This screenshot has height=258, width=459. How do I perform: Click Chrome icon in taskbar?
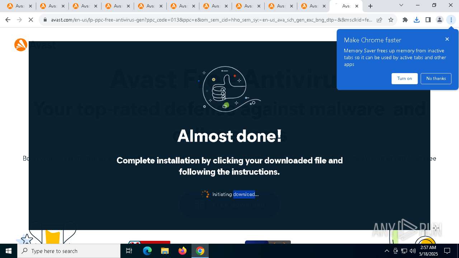pyautogui.click(x=200, y=251)
